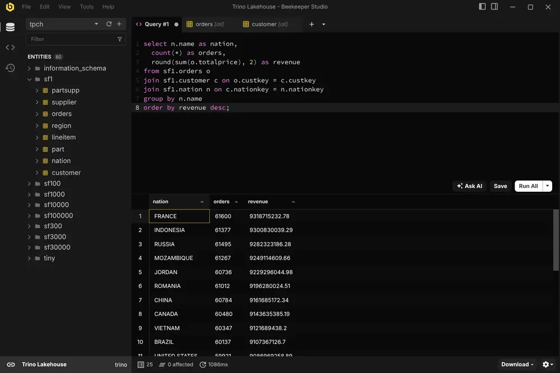This screenshot has width=560, height=373.
Task: Sort by revenue column arrow
Action: [x=293, y=202]
